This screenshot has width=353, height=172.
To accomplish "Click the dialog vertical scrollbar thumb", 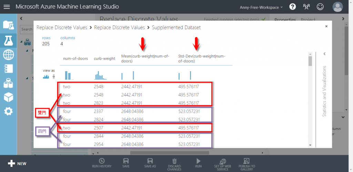I will pyautogui.click(x=310, y=61).
